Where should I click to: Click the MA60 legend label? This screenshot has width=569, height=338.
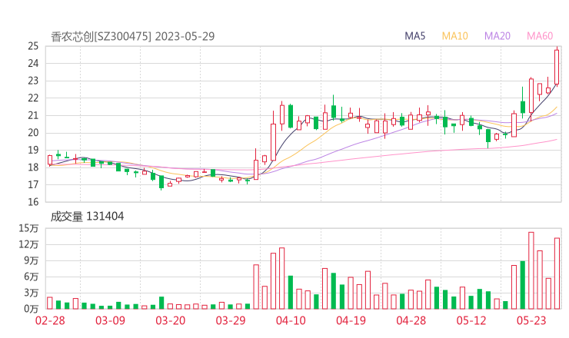pyautogui.click(x=540, y=36)
